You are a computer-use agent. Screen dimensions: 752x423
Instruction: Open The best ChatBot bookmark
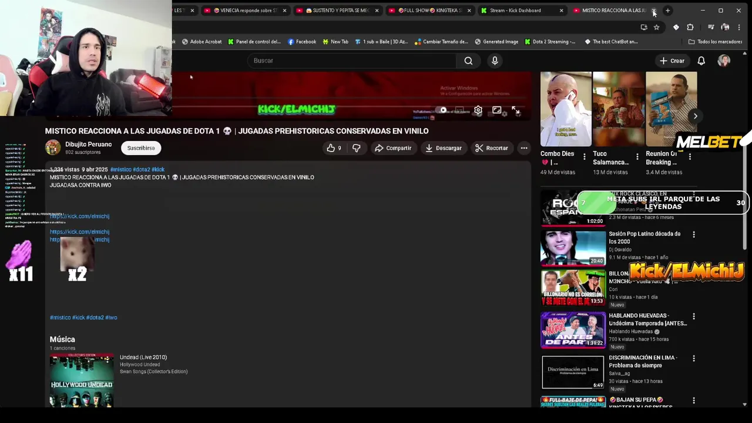pyautogui.click(x=611, y=42)
